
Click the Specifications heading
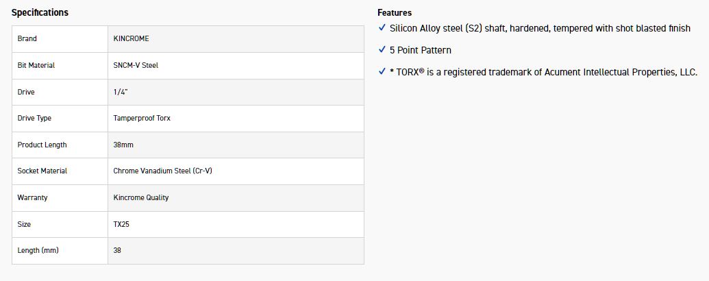click(40, 12)
